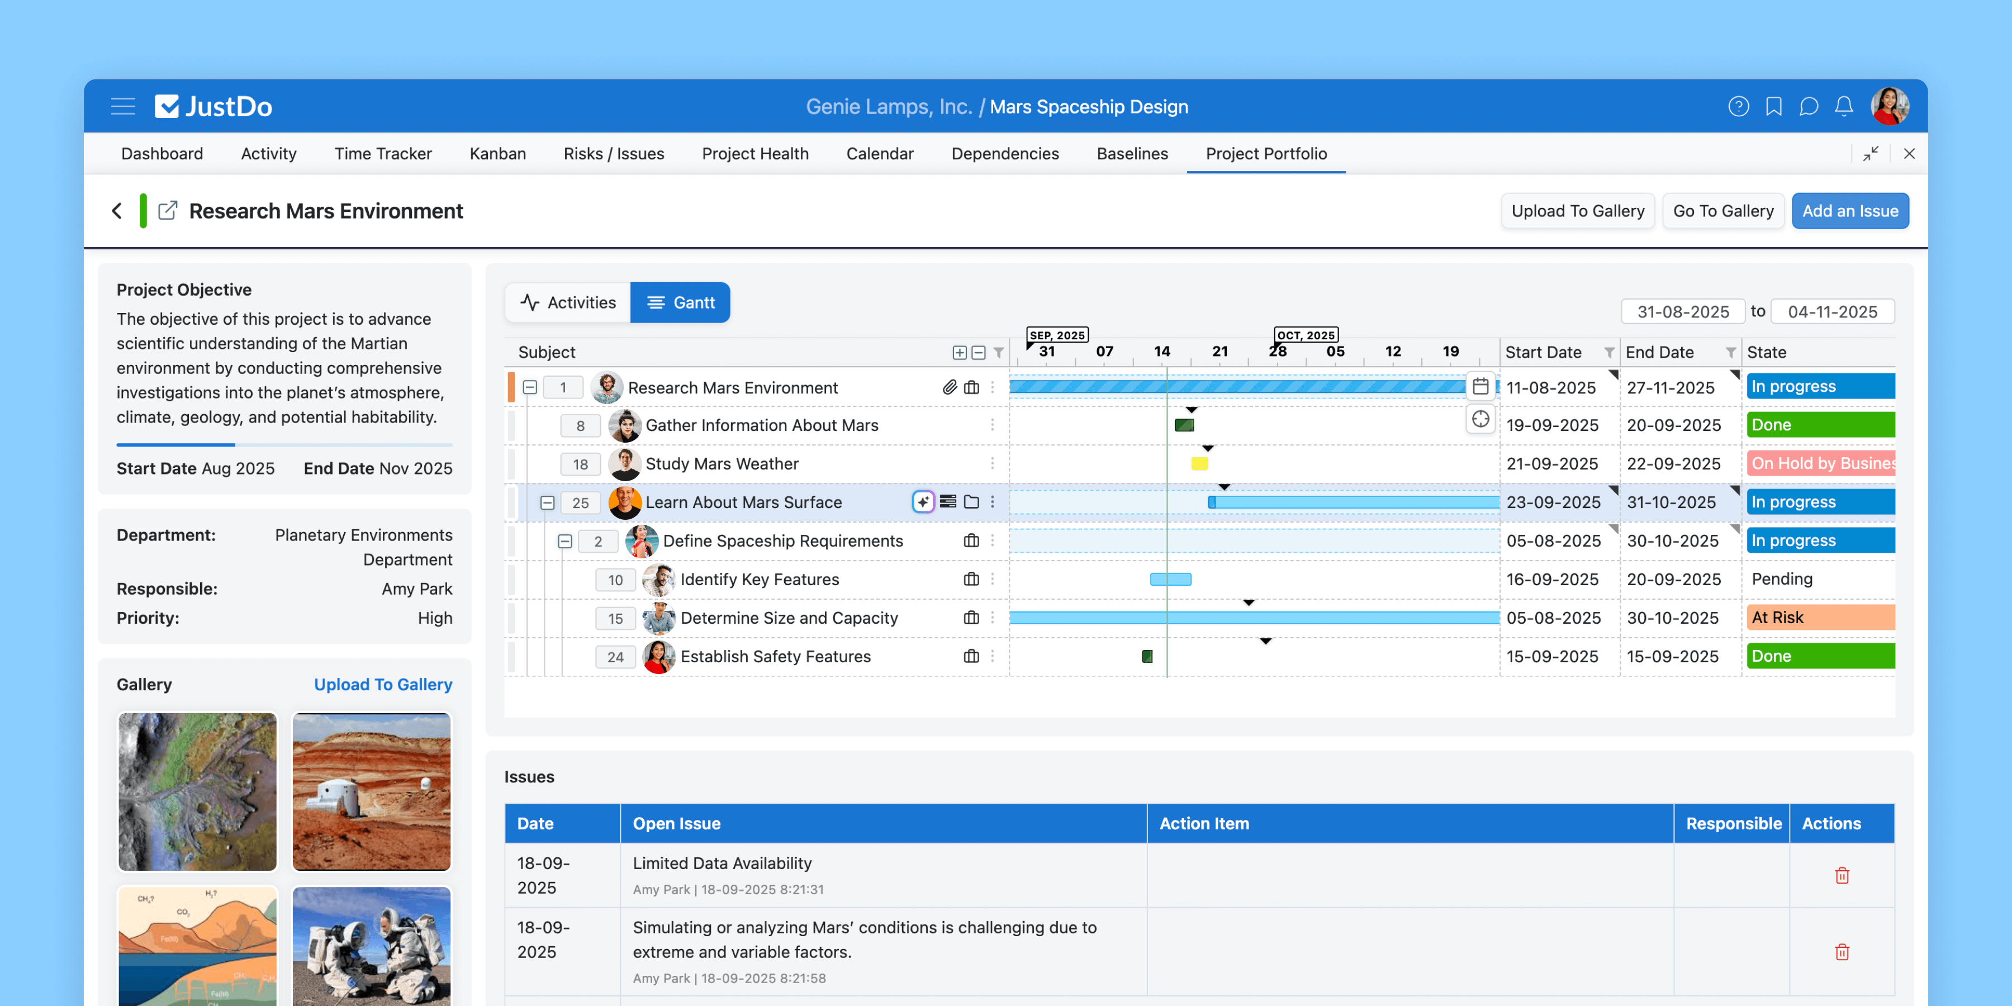
Task: Click the attachment paperclip on Research Mars Environment
Action: (949, 387)
